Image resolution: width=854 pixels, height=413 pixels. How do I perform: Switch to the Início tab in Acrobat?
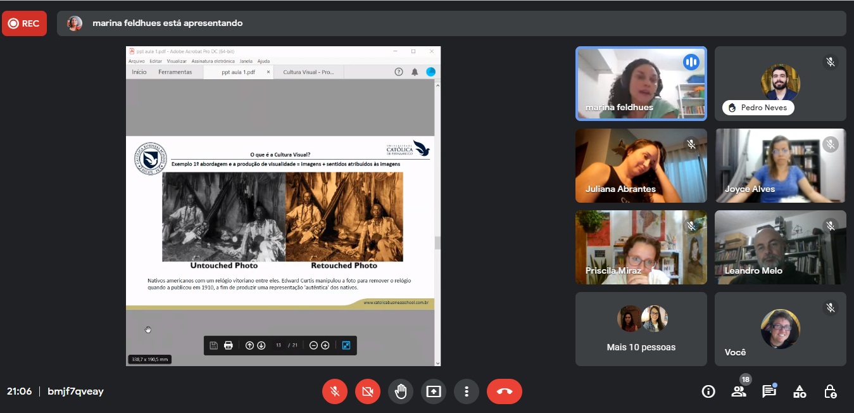[x=139, y=72]
